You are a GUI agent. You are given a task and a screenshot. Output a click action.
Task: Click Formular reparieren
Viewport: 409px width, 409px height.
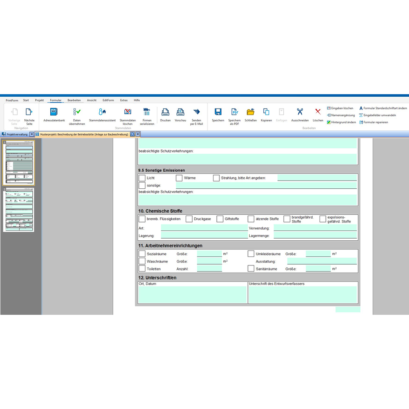(x=374, y=122)
